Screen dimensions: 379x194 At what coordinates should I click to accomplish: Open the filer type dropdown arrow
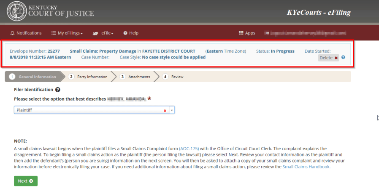pyautogui.click(x=172, y=110)
